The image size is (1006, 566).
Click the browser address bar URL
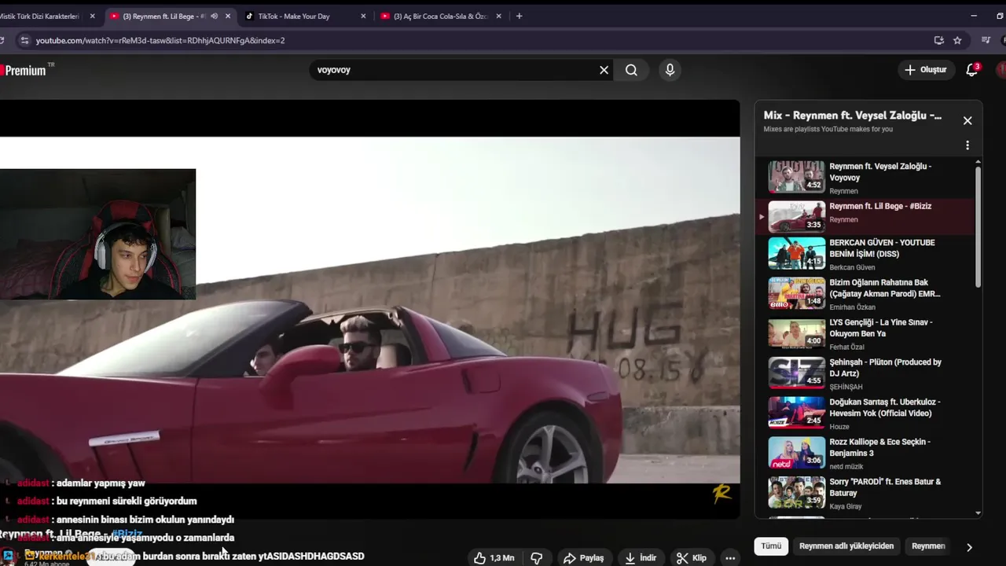pos(160,40)
